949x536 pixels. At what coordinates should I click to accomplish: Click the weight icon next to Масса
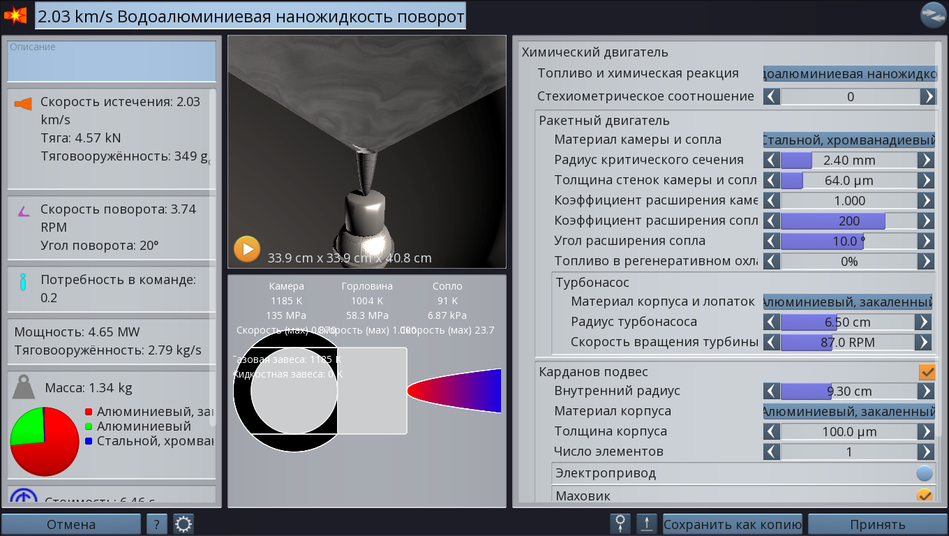coord(24,387)
